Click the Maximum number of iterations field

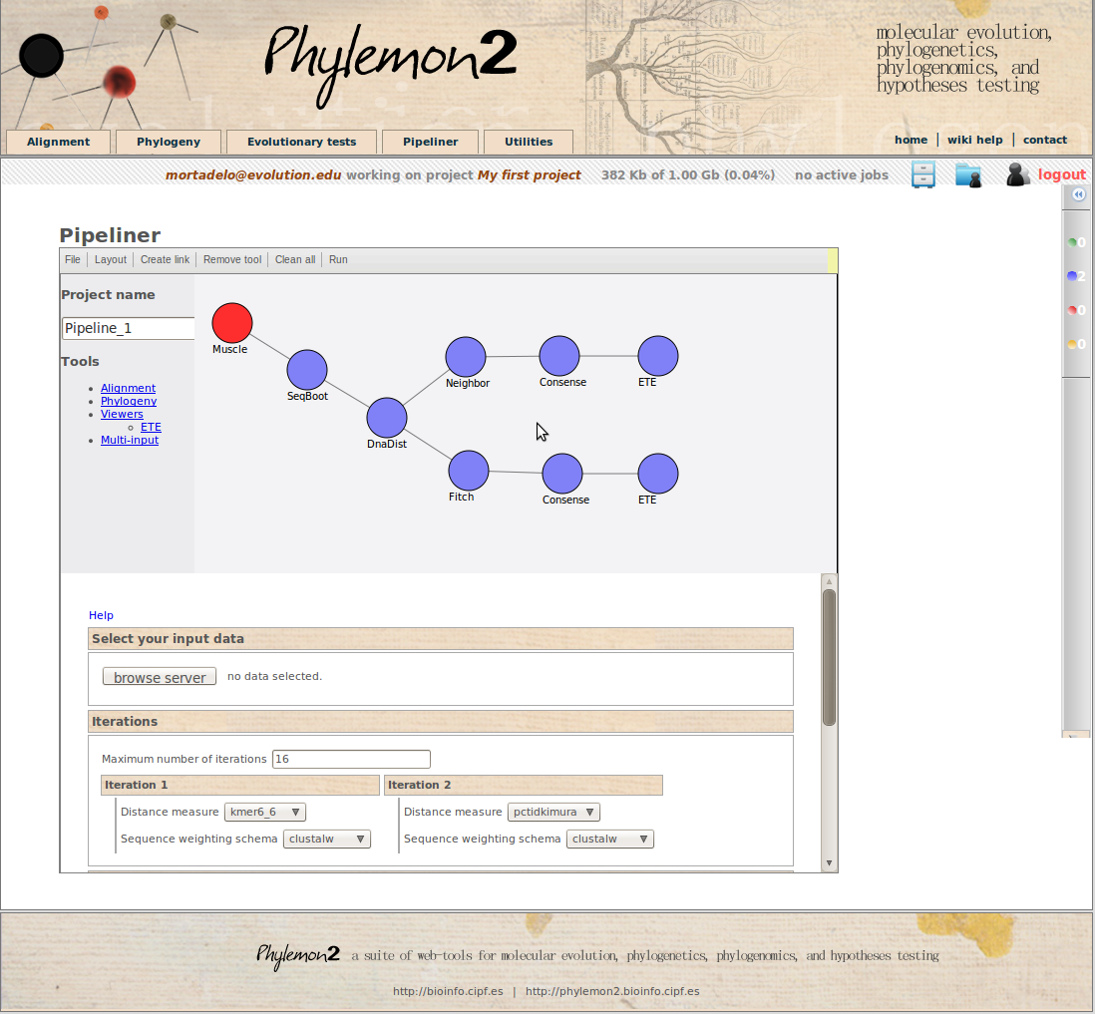(x=351, y=759)
